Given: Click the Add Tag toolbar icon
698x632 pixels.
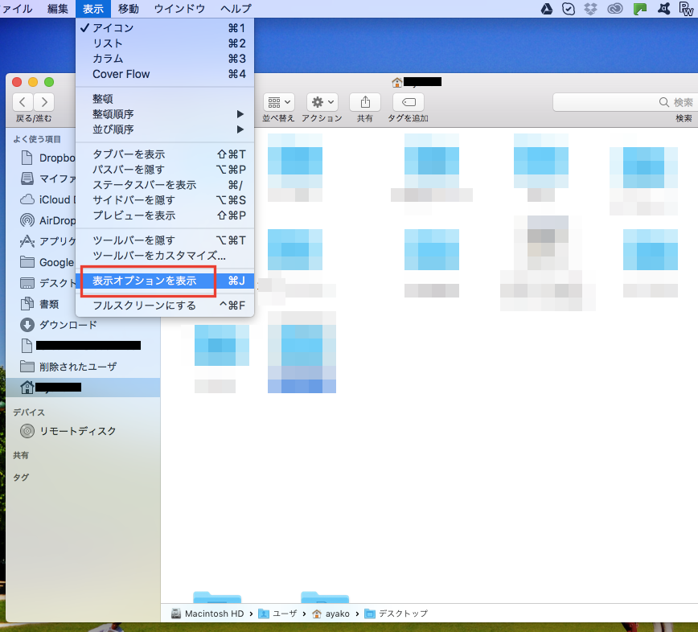Looking at the screenshot, I should pyautogui.click(x=408, y=103).
